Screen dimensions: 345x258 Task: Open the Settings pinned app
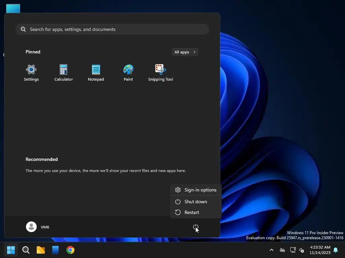[x=31, y=73]
